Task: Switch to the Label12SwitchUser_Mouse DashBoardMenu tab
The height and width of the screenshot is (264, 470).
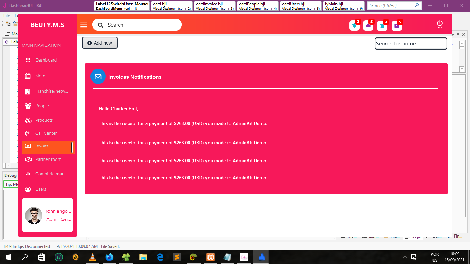Action: [122, 6]
